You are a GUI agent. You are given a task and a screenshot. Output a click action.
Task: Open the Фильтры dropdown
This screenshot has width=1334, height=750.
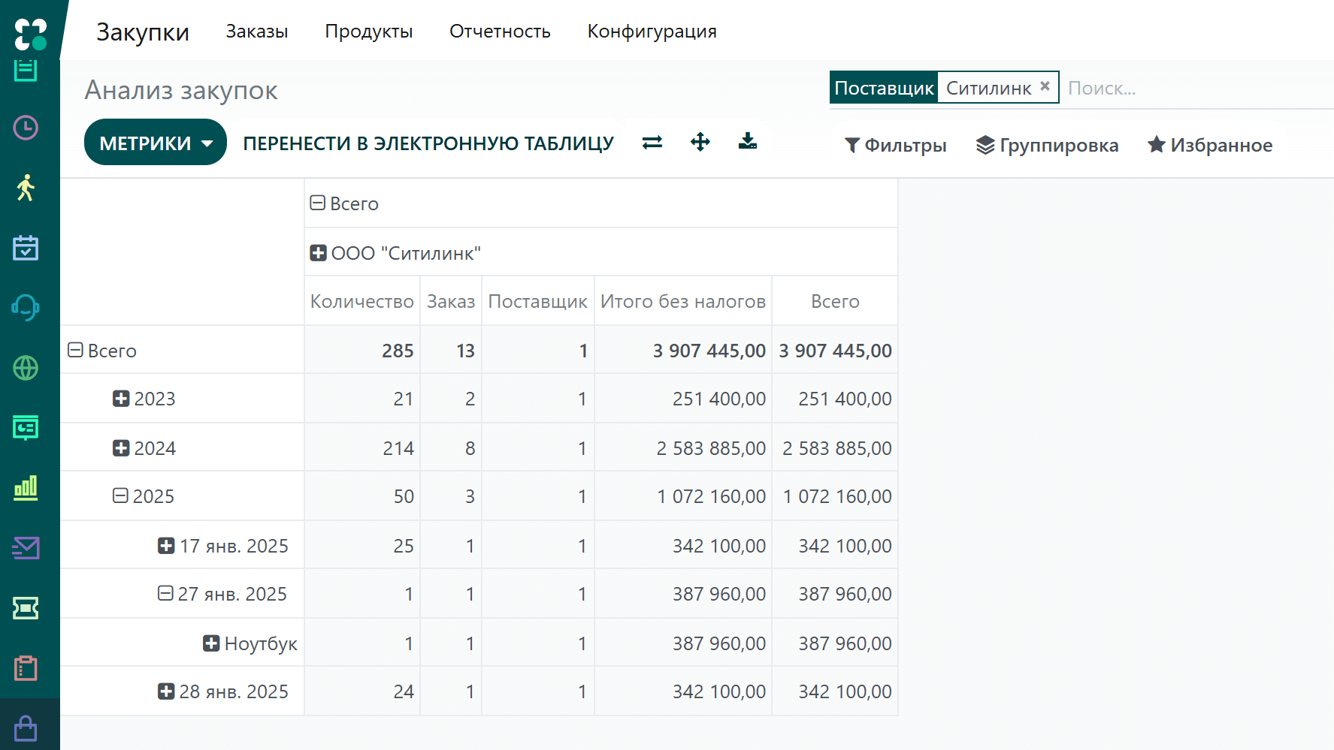click(896, 145)
